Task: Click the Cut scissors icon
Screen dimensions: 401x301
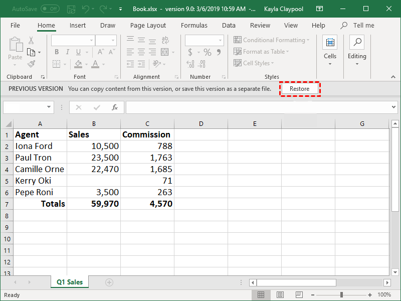Action: point(31,41)
